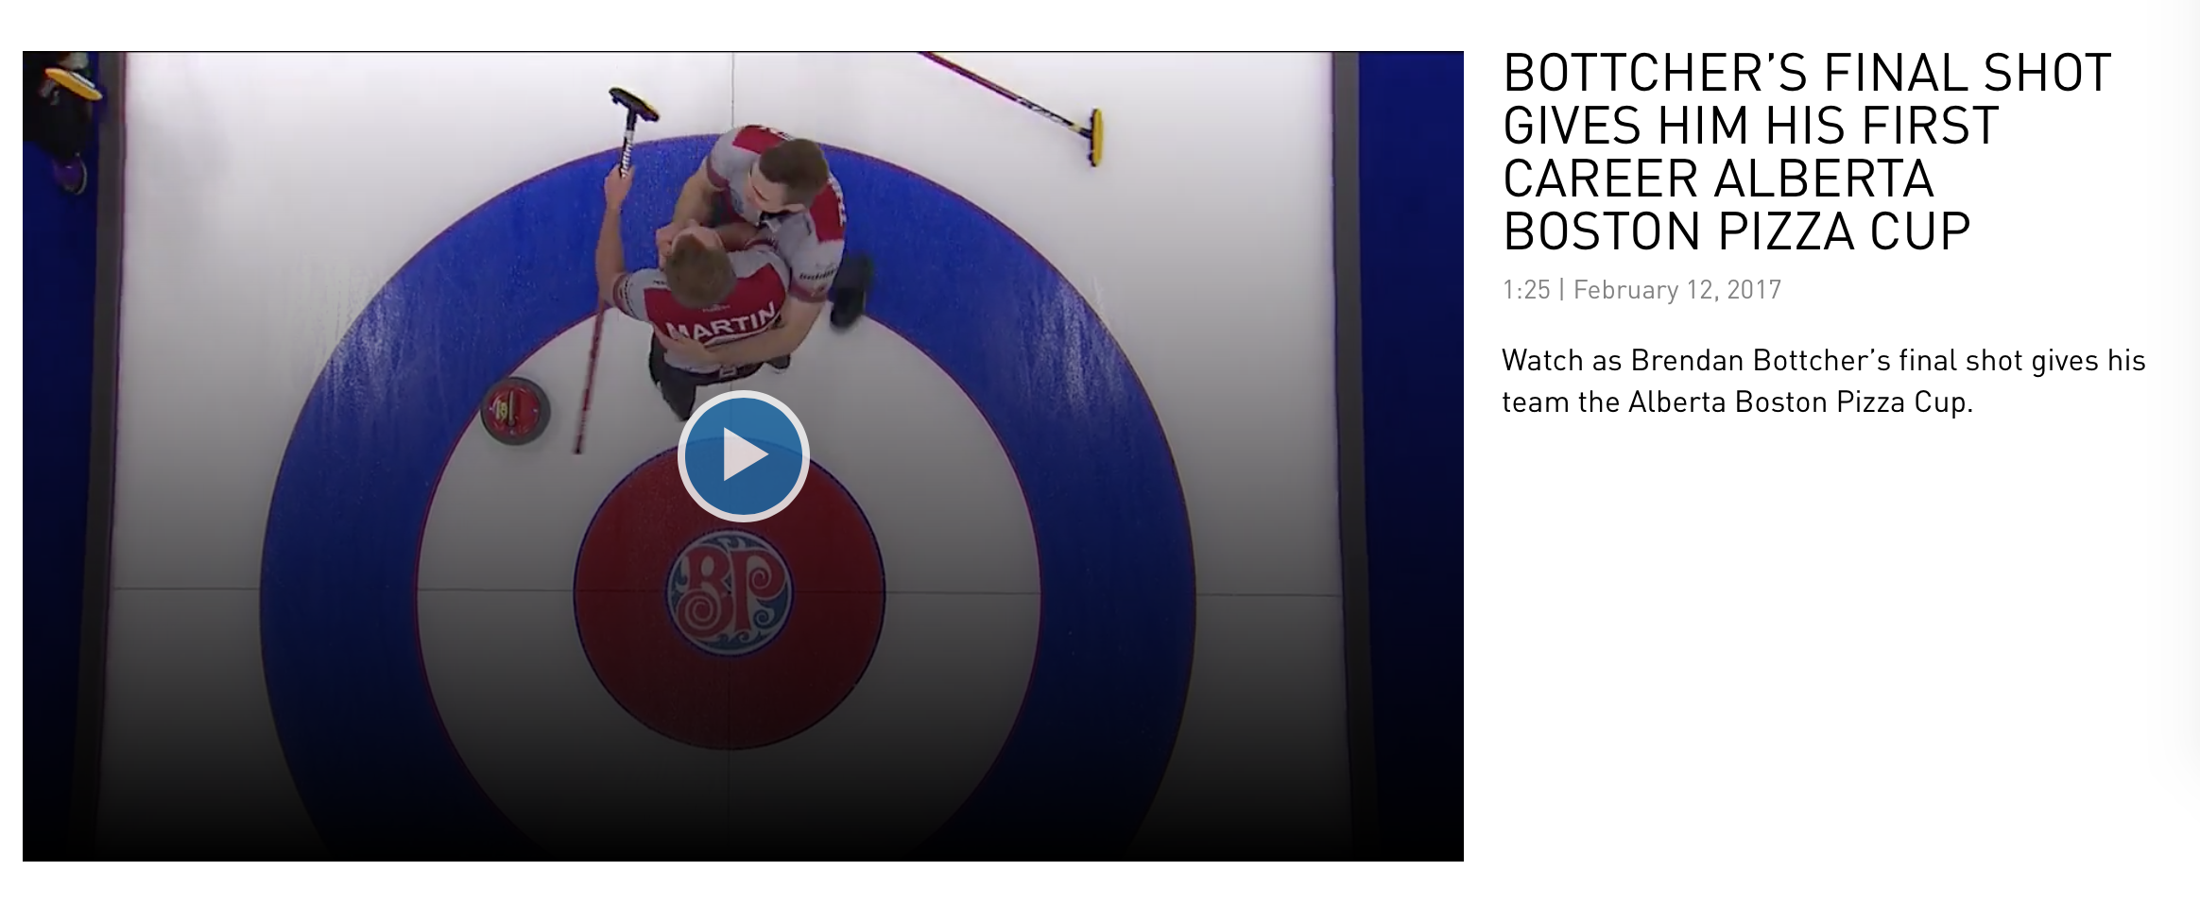
Task: Click "Boston Pizza Cup" headline text
Action: coord(1736,231)
